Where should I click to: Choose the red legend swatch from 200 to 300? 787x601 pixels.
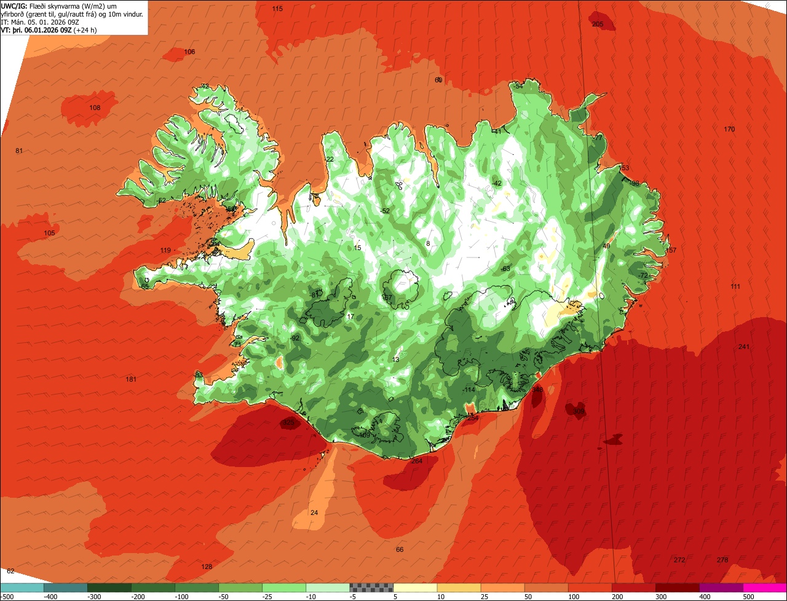point(633,587)
